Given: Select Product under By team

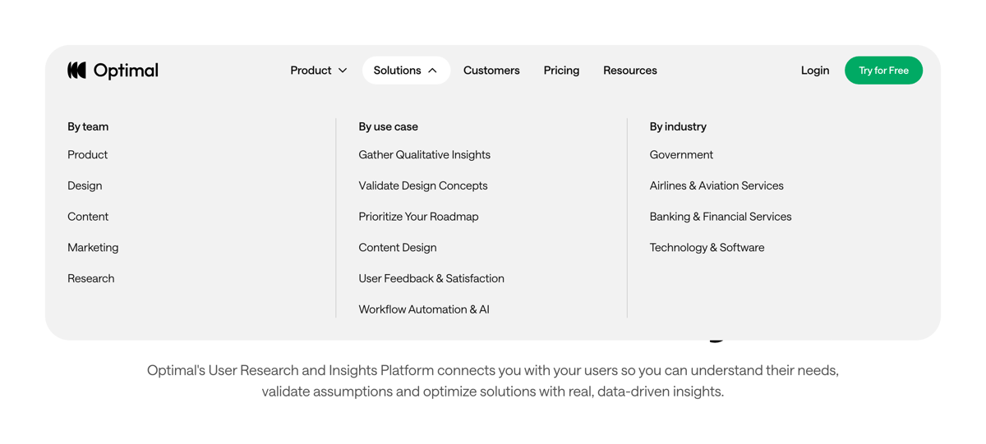Looking at the screenshot, I should [88, 155].
